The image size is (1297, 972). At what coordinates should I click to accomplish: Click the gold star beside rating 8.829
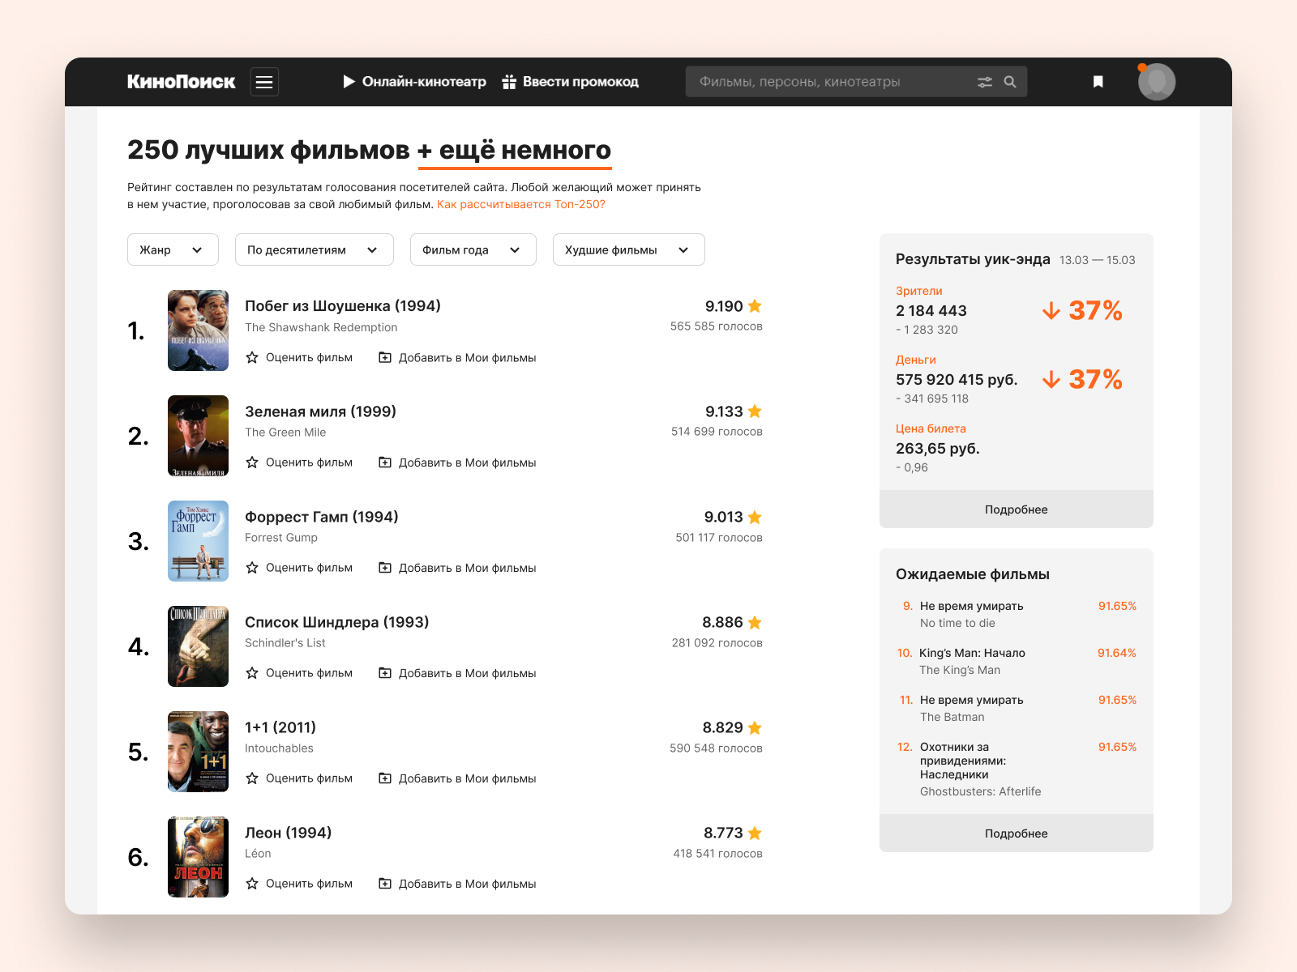(x=755, y=727)
